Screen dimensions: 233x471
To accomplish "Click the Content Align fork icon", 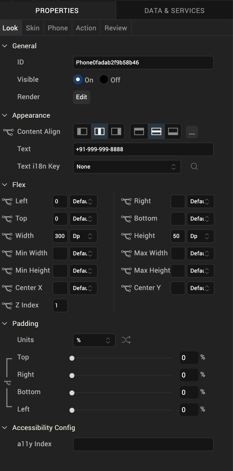I will click(x=8, y=132).
